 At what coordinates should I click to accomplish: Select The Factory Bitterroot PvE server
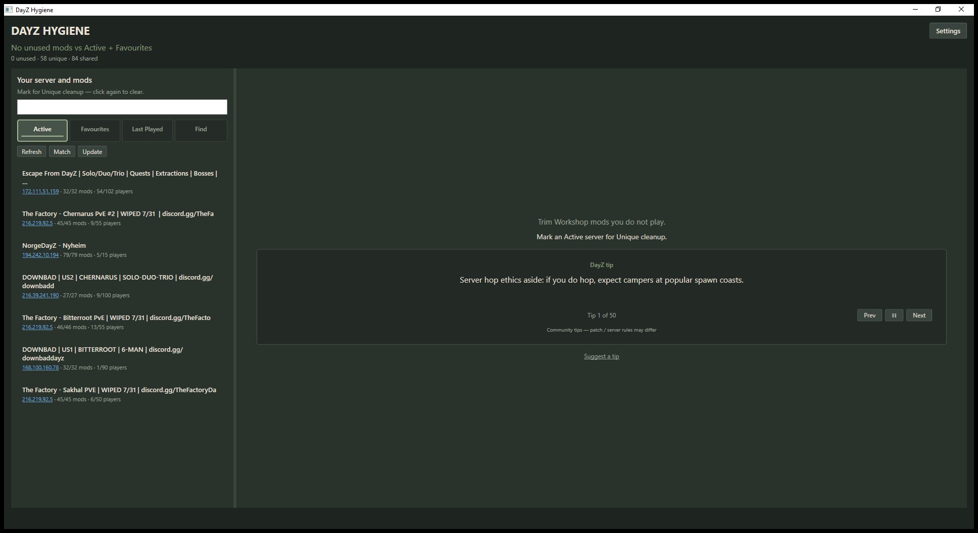[122, 322]
